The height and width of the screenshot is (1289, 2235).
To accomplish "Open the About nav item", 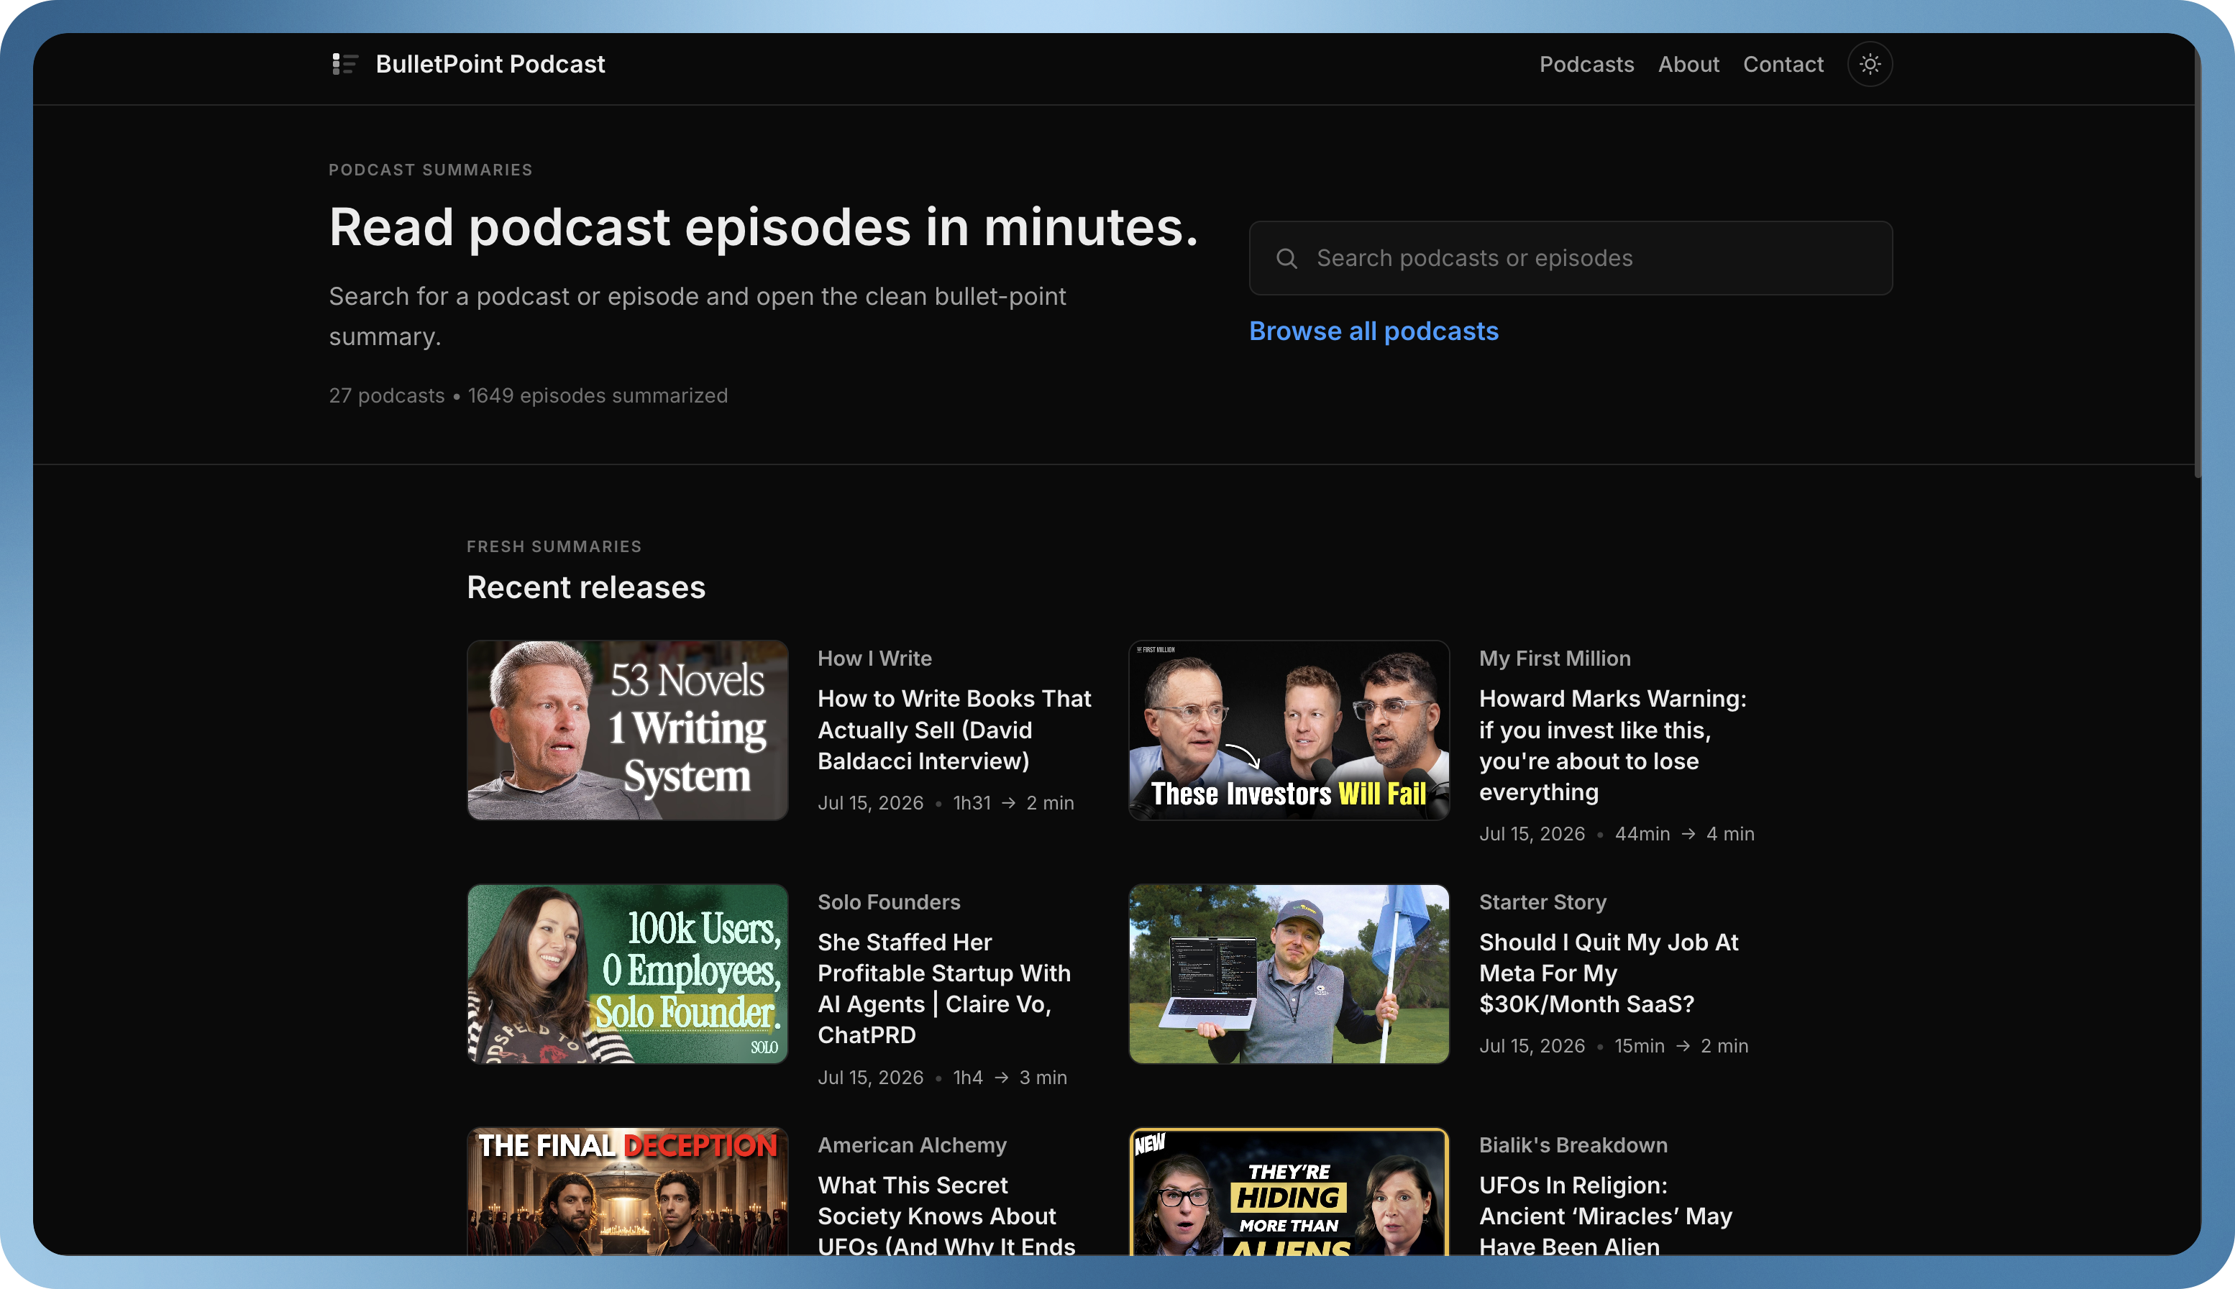I will [1688, 64].
